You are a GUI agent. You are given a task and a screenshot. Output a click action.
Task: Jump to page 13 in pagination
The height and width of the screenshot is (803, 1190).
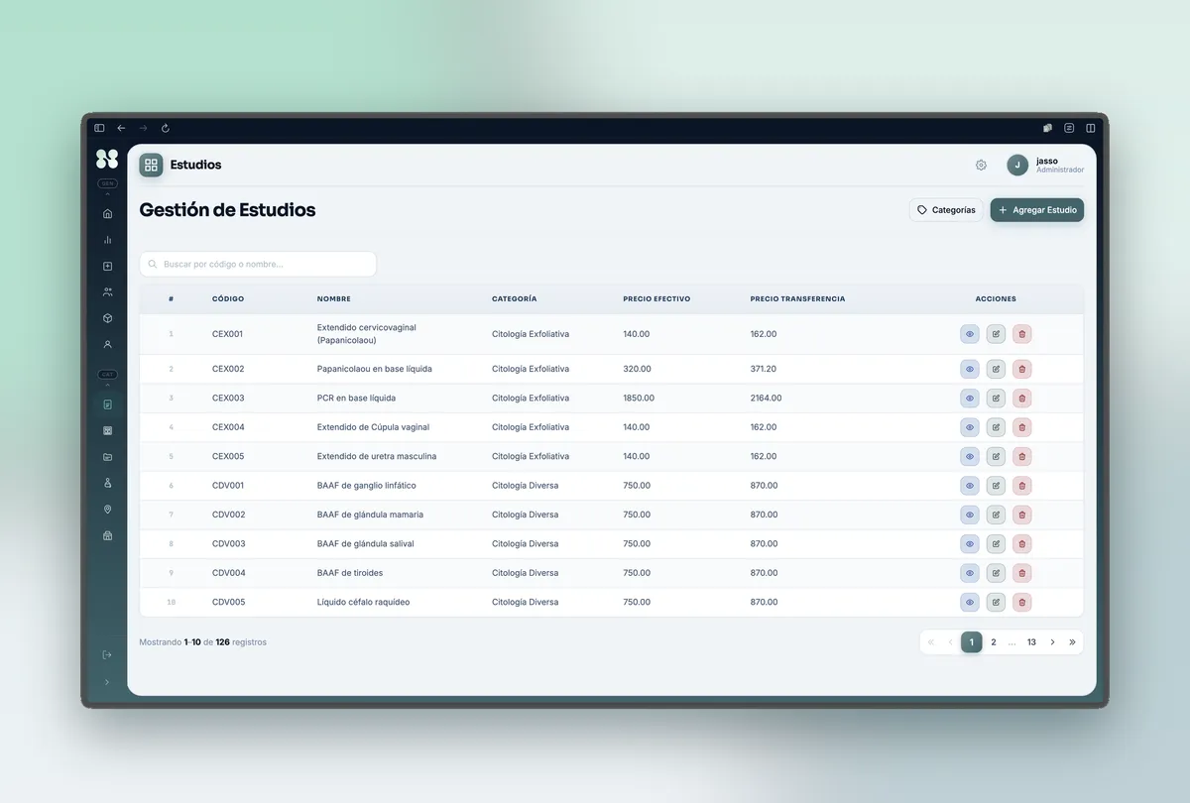[x=1031, y=642]
